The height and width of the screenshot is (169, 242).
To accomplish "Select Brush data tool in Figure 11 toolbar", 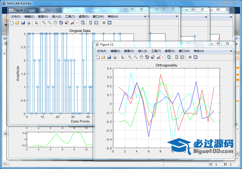I will click(159, 57).
